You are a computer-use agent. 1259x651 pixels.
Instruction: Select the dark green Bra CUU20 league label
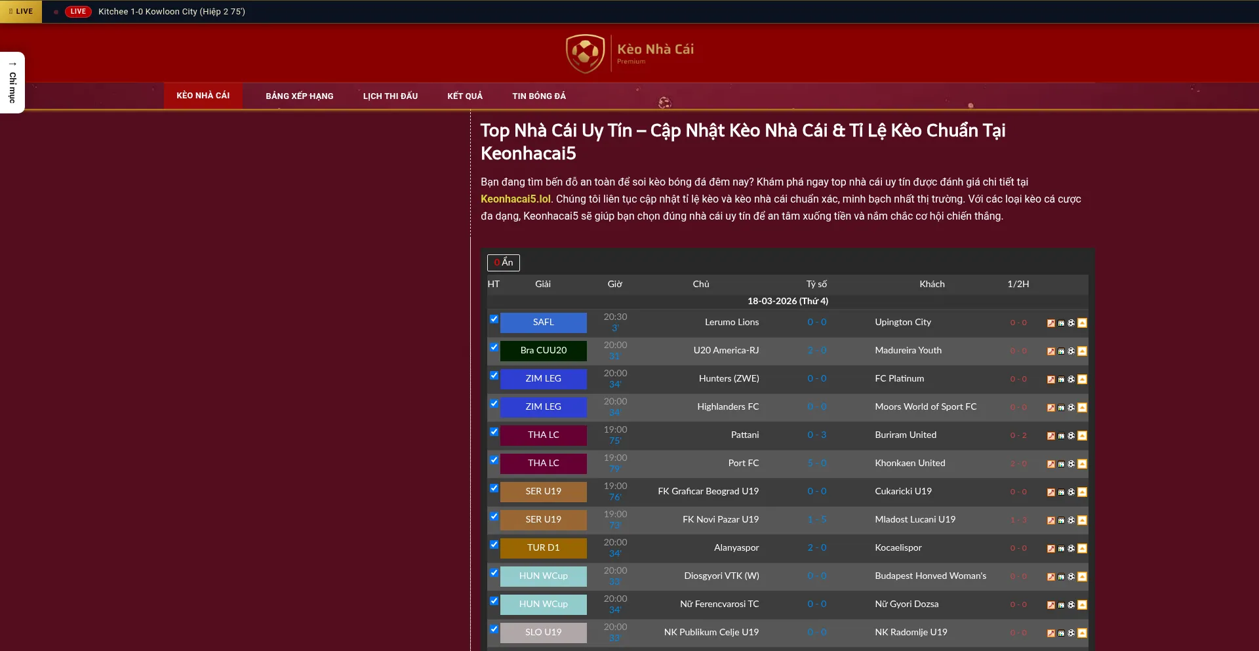(544, 351)
